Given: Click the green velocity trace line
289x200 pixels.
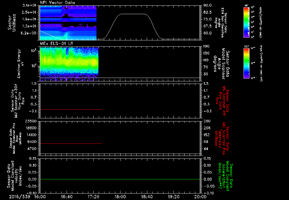Looking at the screenshot, I should click(x=120, y=179).
